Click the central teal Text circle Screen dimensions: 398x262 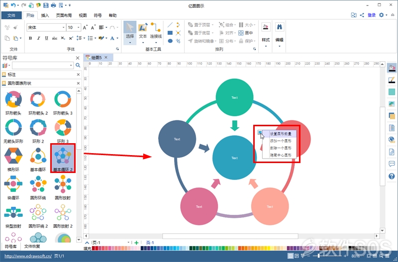[234, 158]
